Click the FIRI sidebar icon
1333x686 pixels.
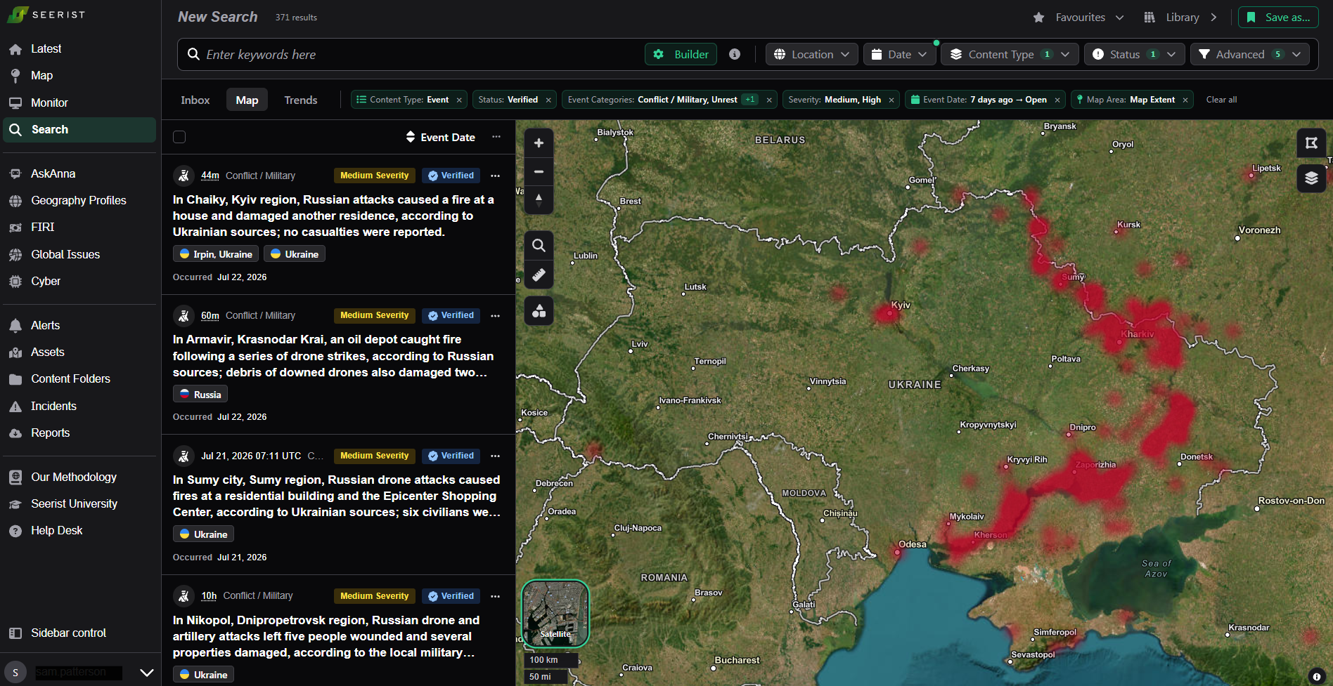pos(15,227)
